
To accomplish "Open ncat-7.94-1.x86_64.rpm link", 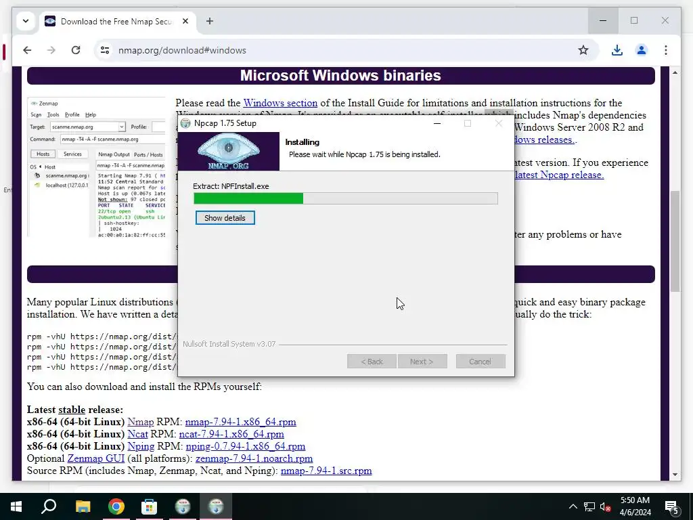I will tap(231, 434).
